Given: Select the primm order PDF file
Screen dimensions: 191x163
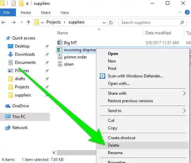Looking at the screenshot, I should tap(72, 57).
